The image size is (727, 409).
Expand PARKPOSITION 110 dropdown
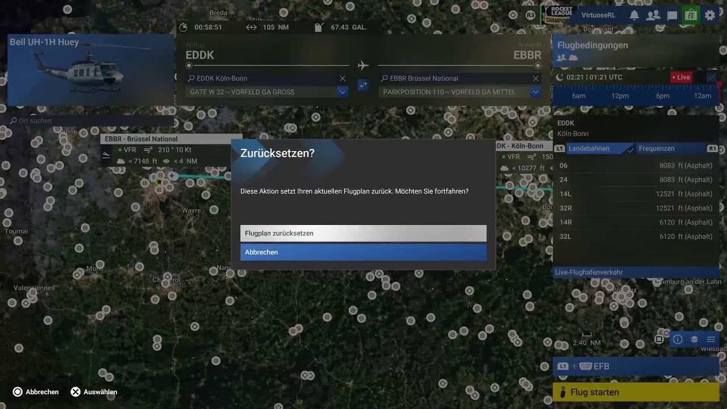click(536, 91)
